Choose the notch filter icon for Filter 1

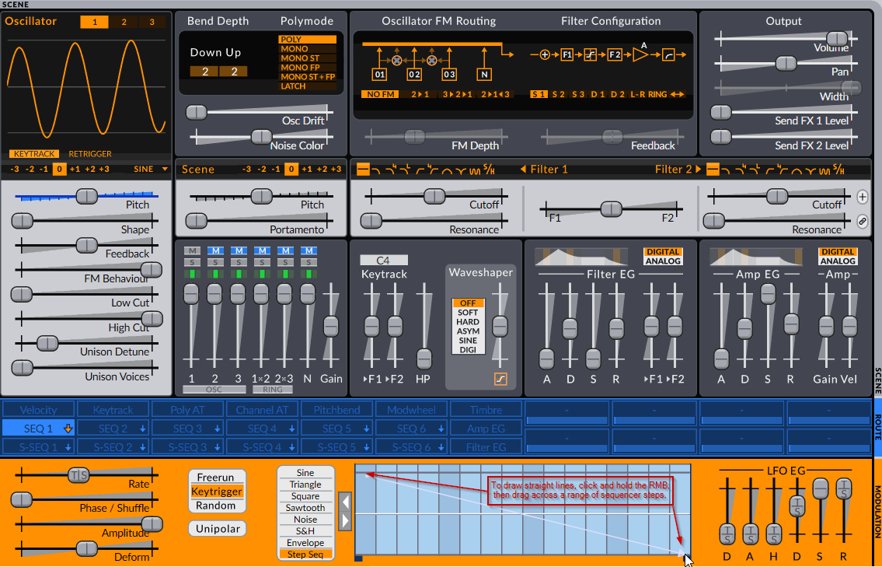click(461, 170)
